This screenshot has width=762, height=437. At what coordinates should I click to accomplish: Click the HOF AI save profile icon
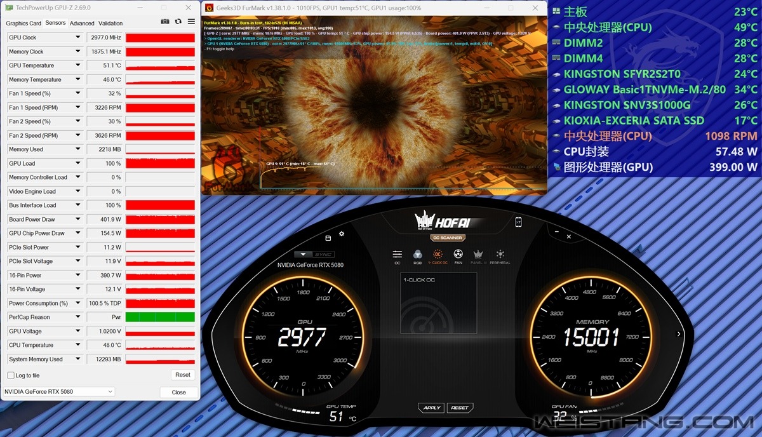click(328, 238)
